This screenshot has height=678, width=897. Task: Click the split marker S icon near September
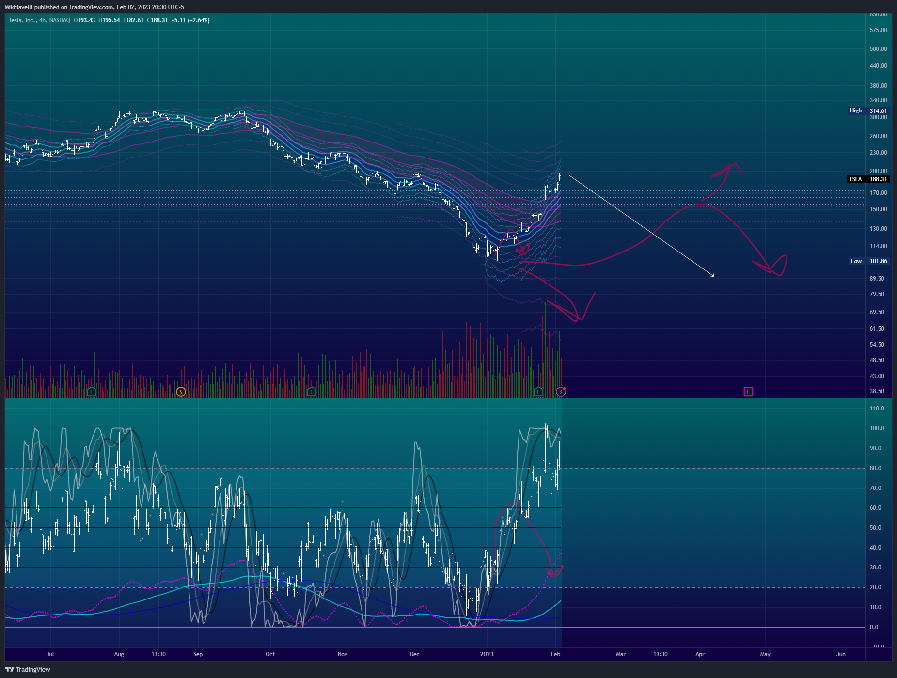point(181,392)
